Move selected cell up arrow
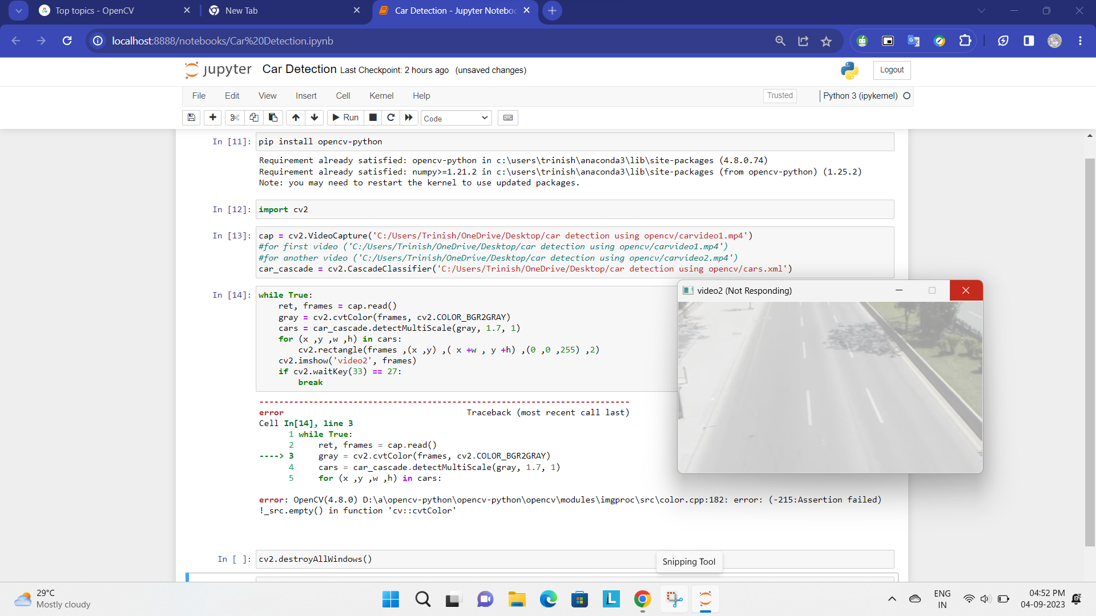 click(x=296, y=117)
